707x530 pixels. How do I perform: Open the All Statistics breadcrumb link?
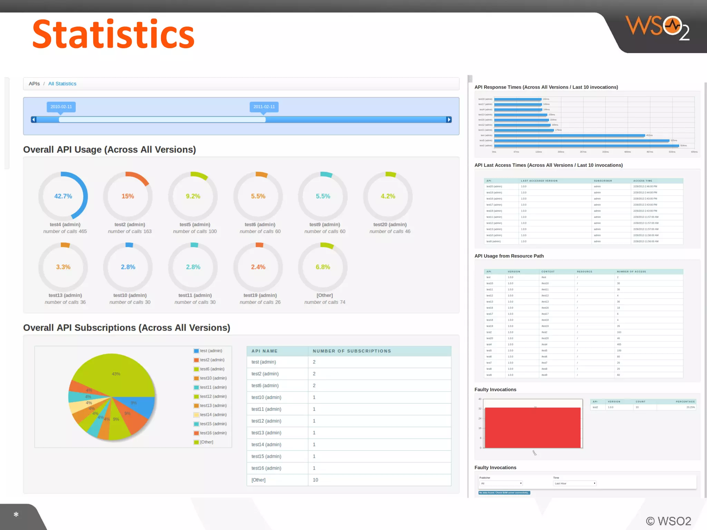pyautogui.click(x=62, y=84)
